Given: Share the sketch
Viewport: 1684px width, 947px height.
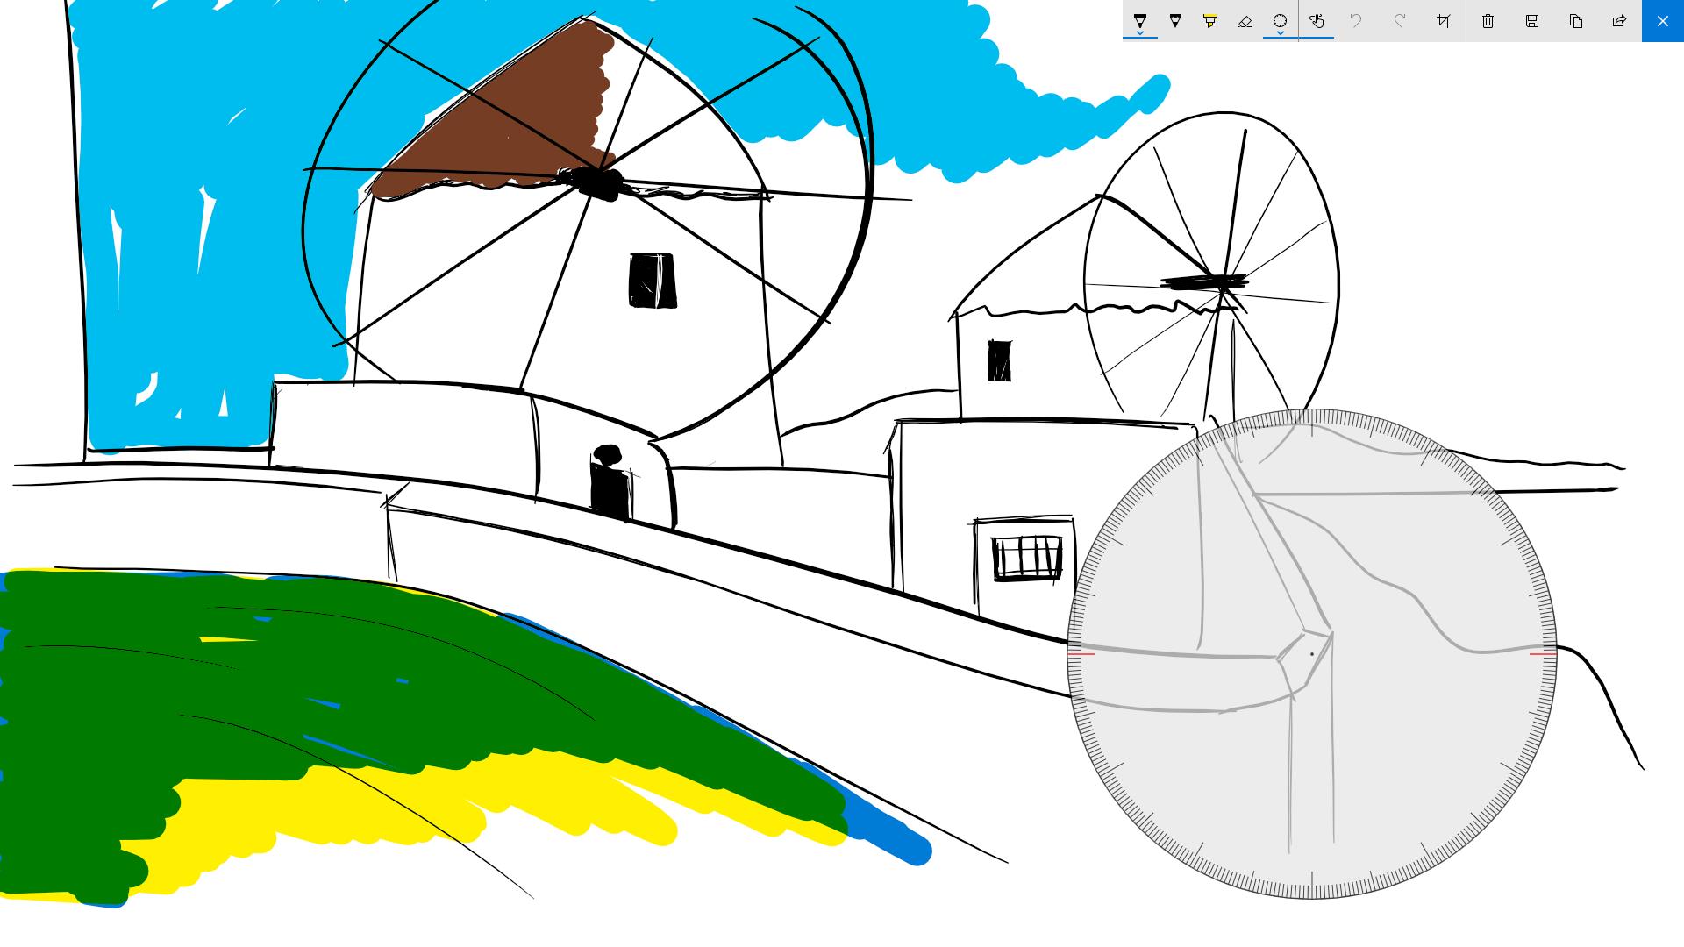Looking at the screenshot, I should coord(1619,21).
